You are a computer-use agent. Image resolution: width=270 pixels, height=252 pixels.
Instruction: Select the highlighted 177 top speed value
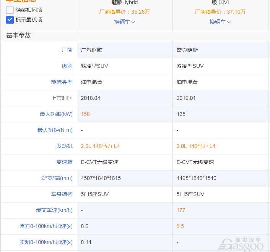click(181, 210)
